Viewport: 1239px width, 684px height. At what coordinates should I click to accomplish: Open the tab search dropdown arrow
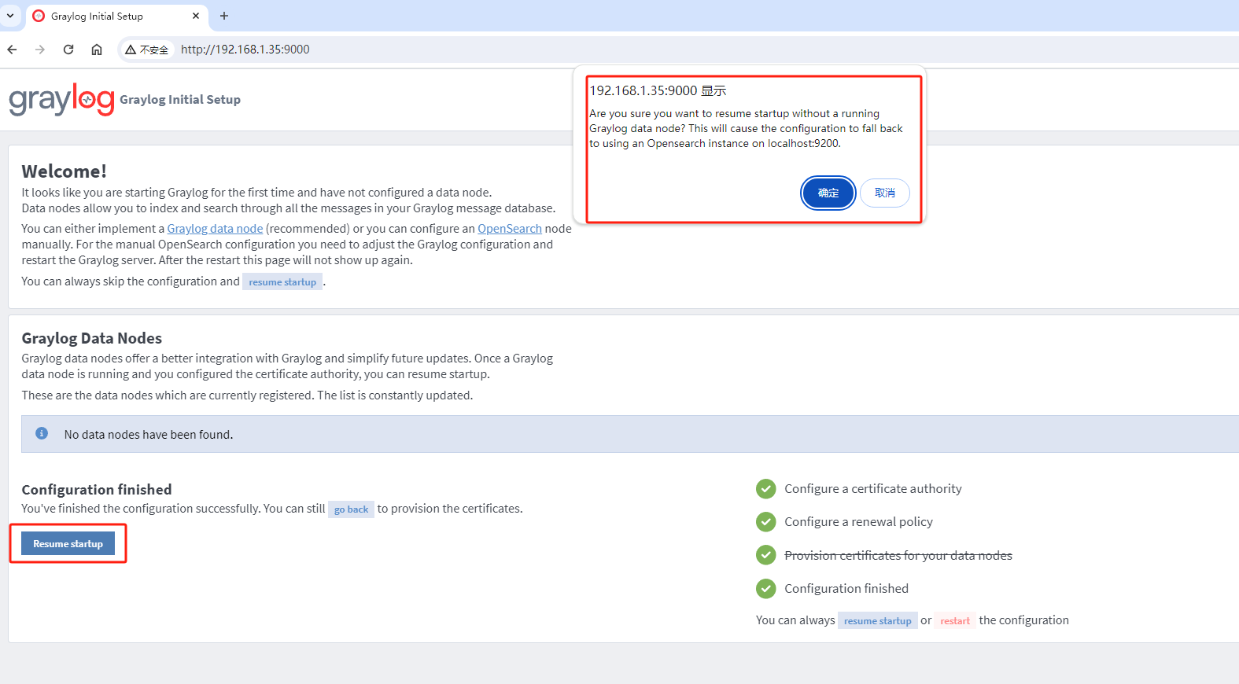pyautogui.click(x=10, y=16)
